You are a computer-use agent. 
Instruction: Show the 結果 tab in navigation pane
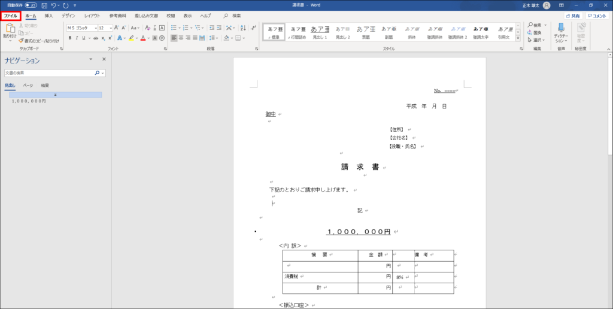pos(45,85)
